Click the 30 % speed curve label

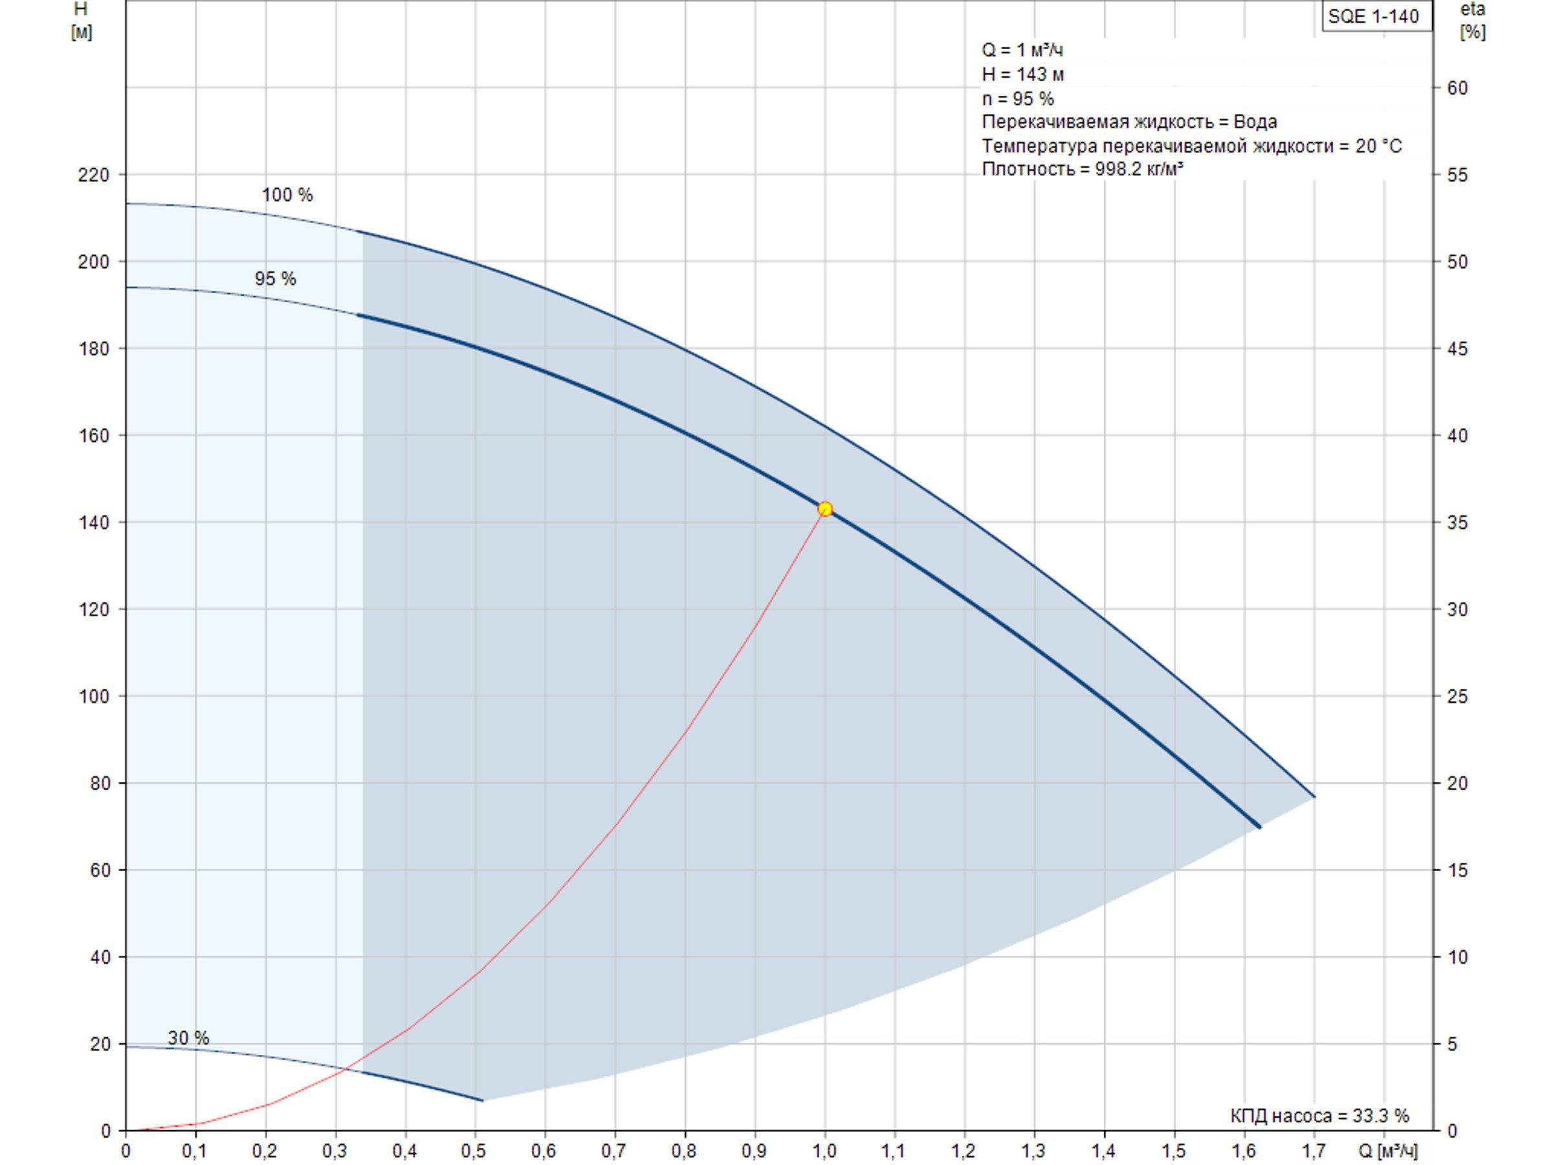tap(188, 1037)
